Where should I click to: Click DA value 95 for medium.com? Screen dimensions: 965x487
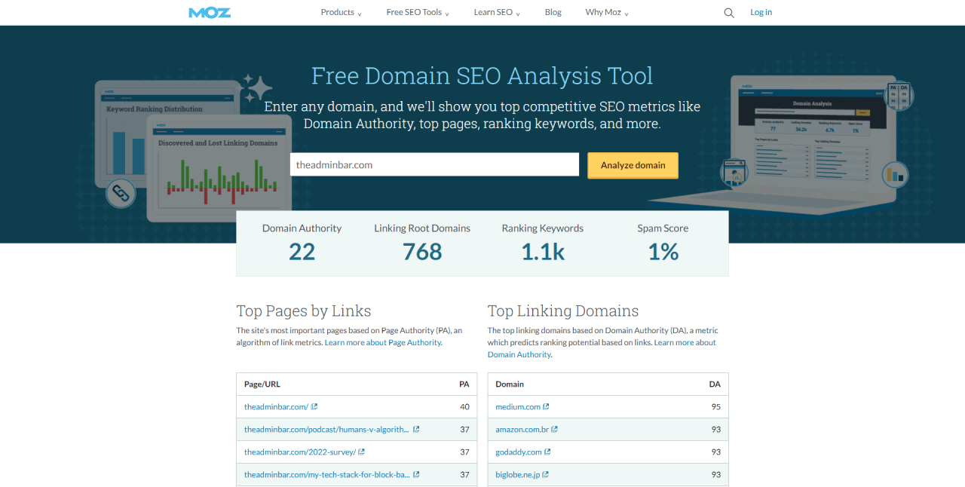point(715,406)
